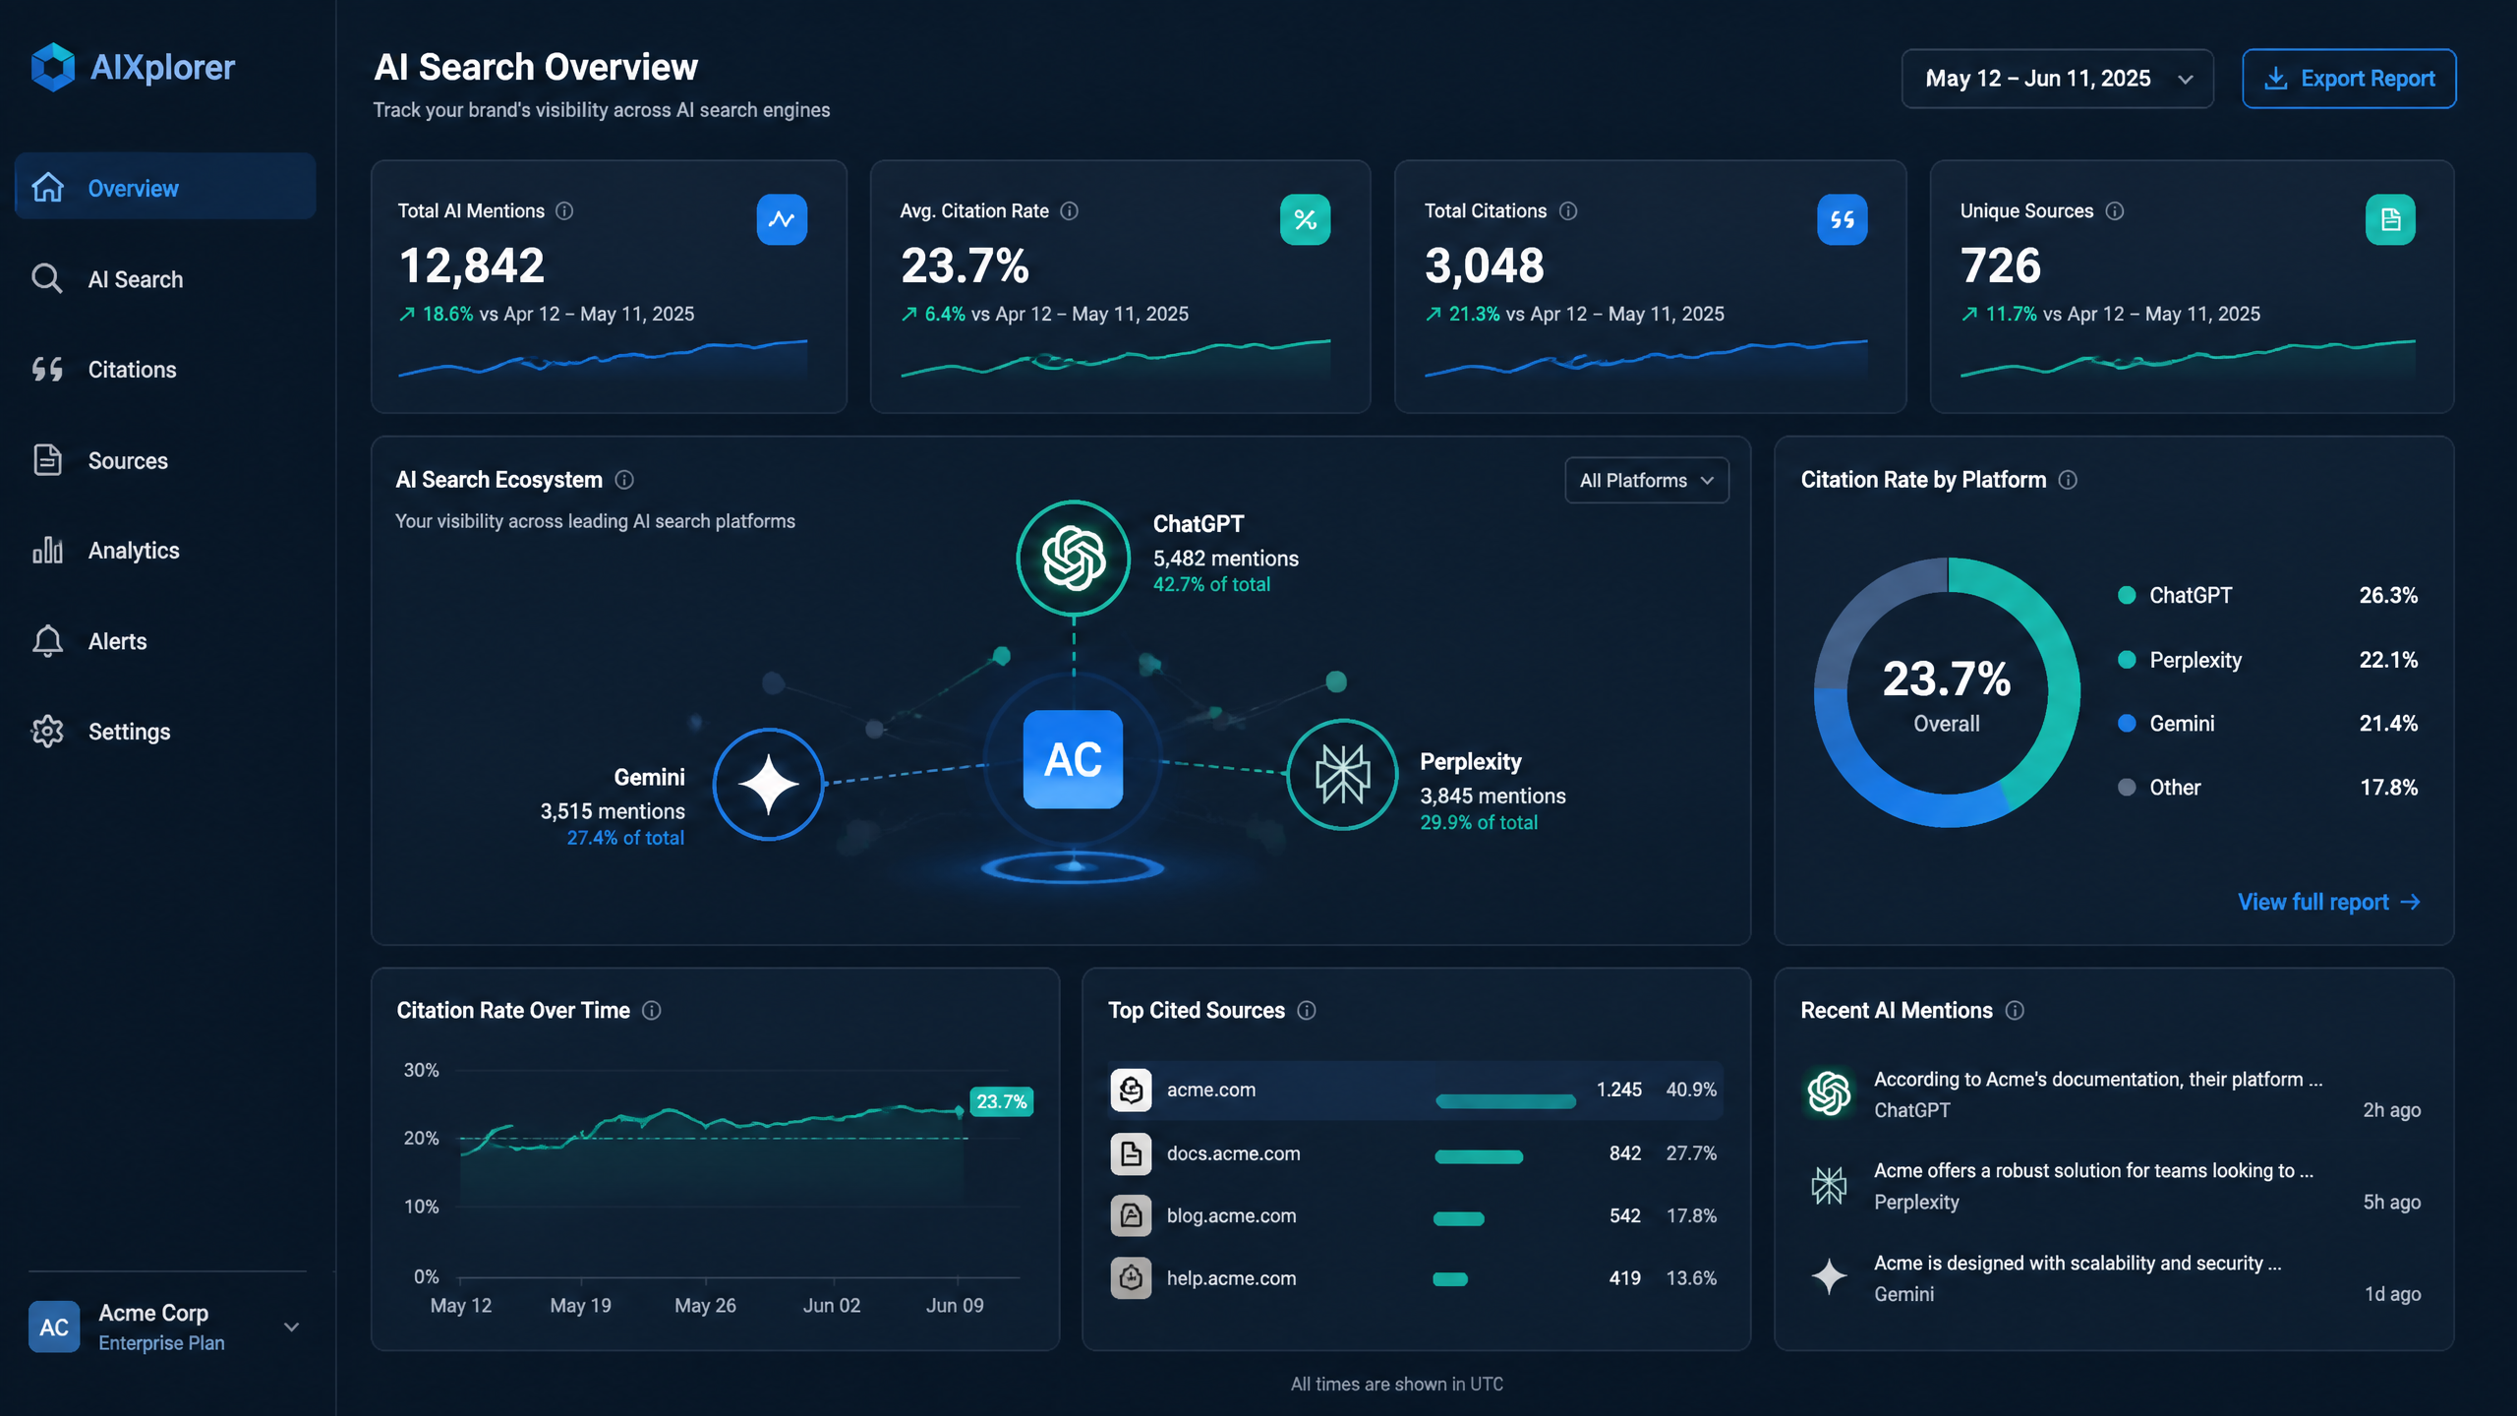Open info for Top Cited Sources
Viewport: 2517px width, 1416px height.
coord(1307,1010)
